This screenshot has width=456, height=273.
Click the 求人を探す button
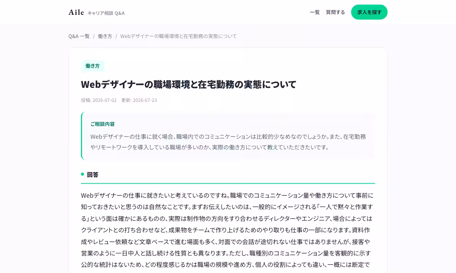point(369,12)
